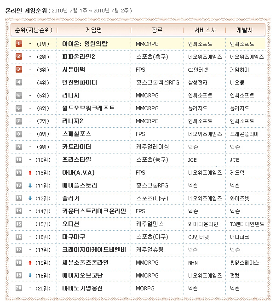Click the blue down arrow beside 메이플스토리
Viewport: 276px width, 306px height.
coord(30,185)
